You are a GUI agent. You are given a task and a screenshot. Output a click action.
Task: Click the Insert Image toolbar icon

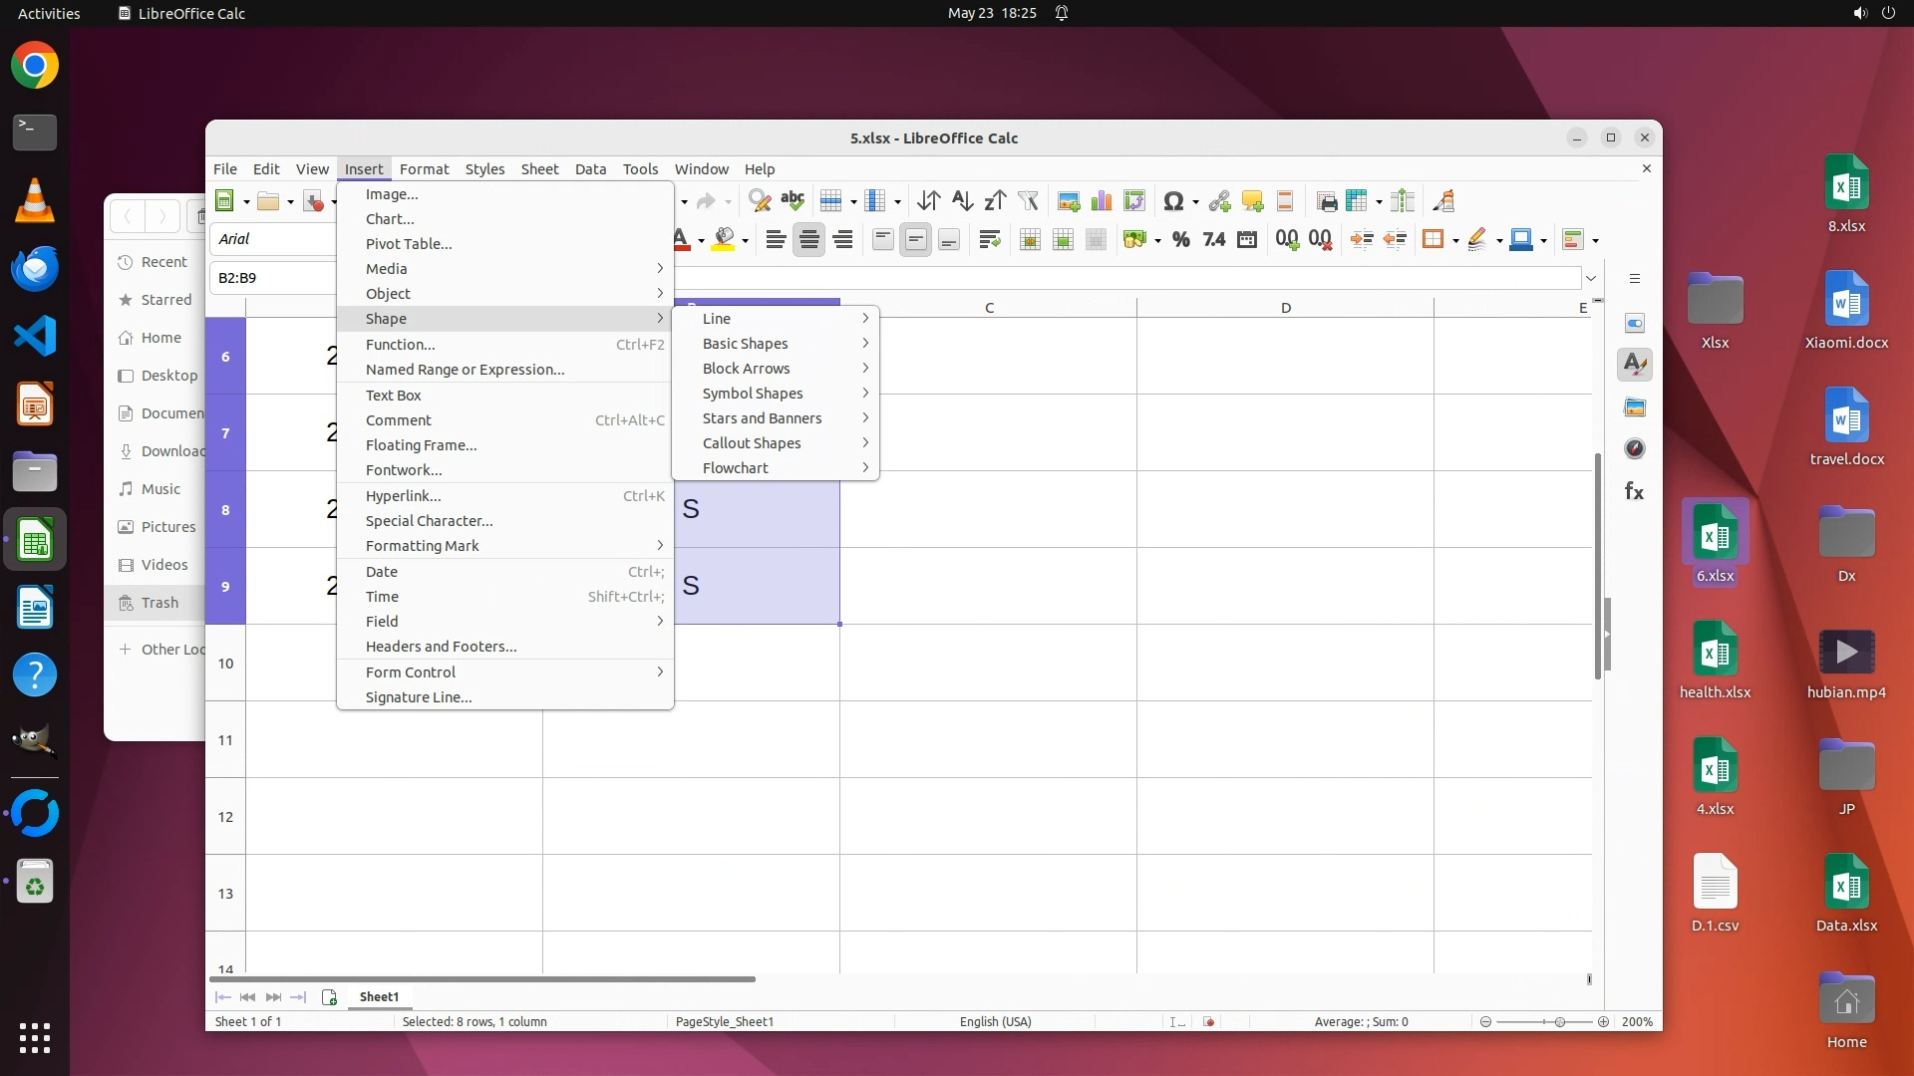click(1069, 201)
